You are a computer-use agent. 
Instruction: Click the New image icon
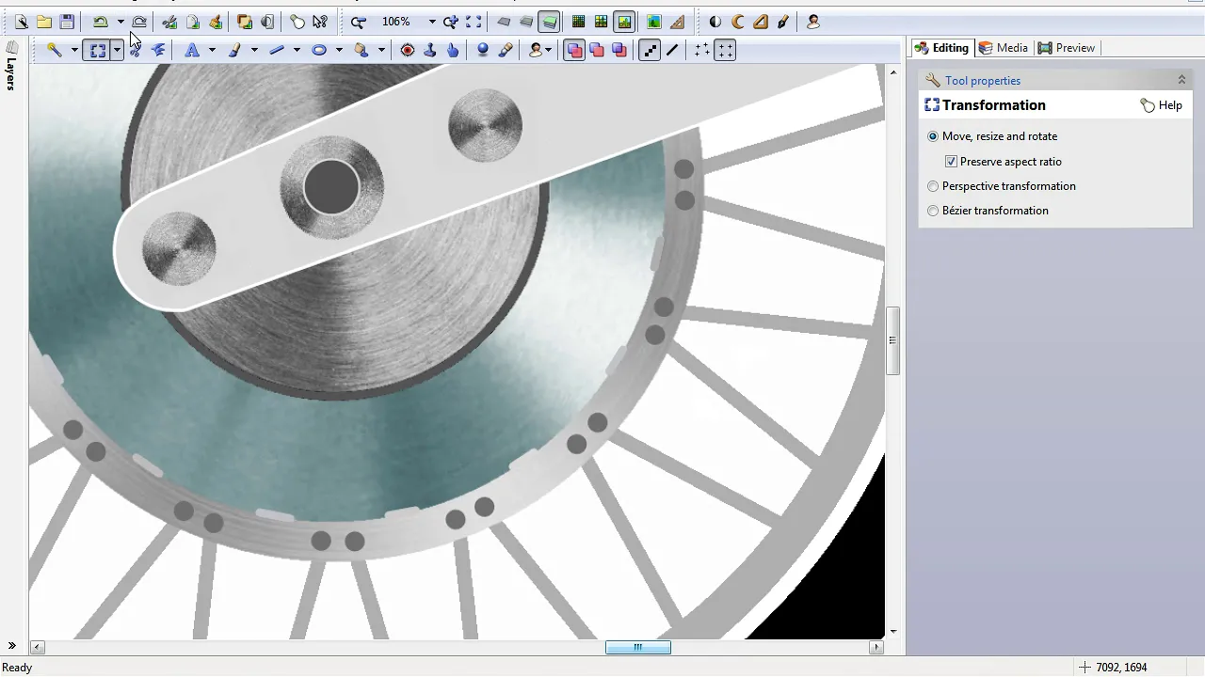coord(21,22)
